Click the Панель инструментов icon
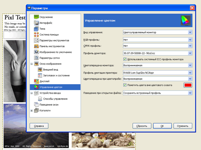The image size is (201, 150). click(x=36, y=46)
